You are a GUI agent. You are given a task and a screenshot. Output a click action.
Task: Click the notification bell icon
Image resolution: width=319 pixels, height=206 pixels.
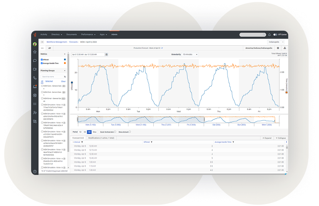269,35
